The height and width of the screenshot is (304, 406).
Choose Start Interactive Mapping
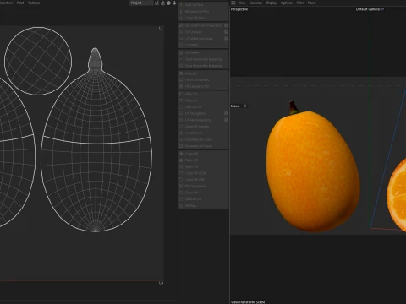pos(203,59)
